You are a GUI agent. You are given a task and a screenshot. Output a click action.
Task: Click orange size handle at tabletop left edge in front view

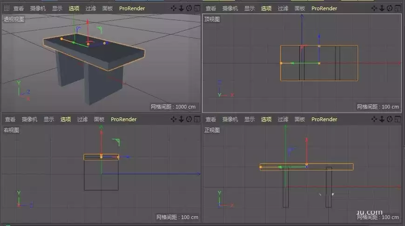click(x=261, y=167)
